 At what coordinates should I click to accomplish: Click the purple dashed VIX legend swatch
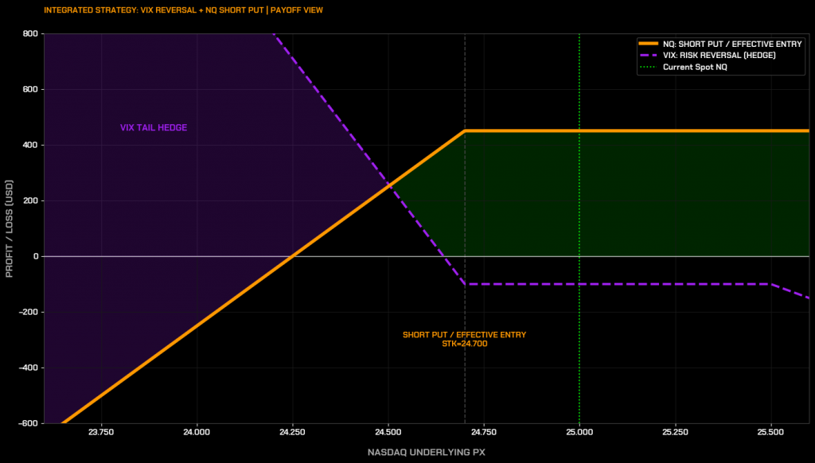649,56
